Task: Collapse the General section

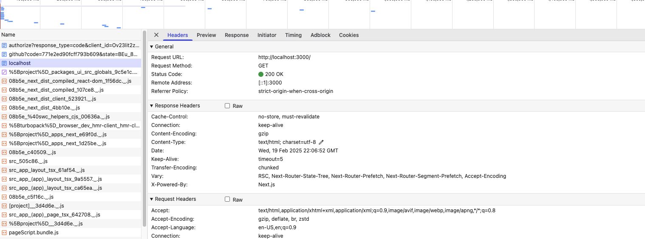Action: pos(152,47)
